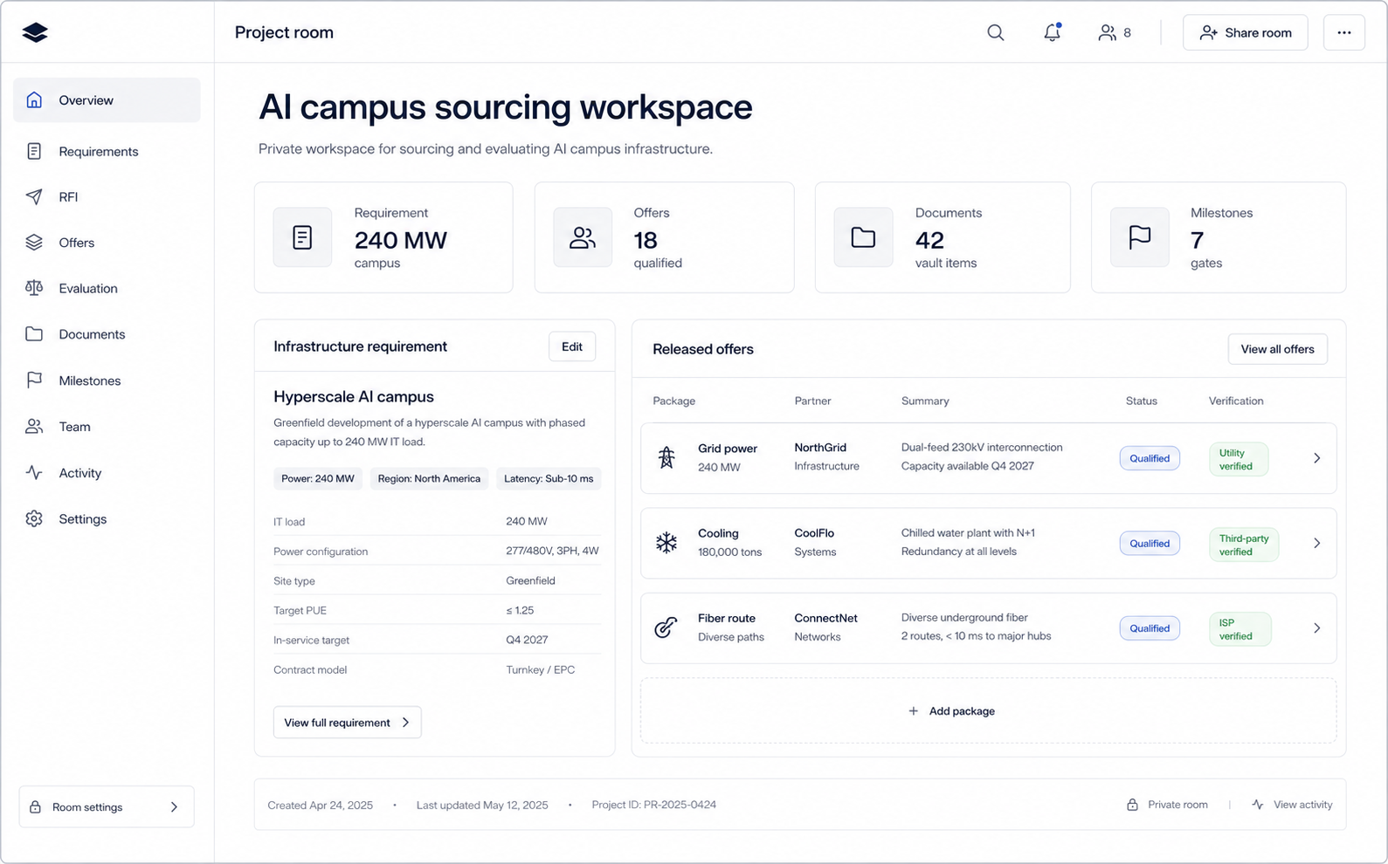Click the CoolFlo Systems partner name
This screenshot has height=864, width=1388.
tap(815, 542)
